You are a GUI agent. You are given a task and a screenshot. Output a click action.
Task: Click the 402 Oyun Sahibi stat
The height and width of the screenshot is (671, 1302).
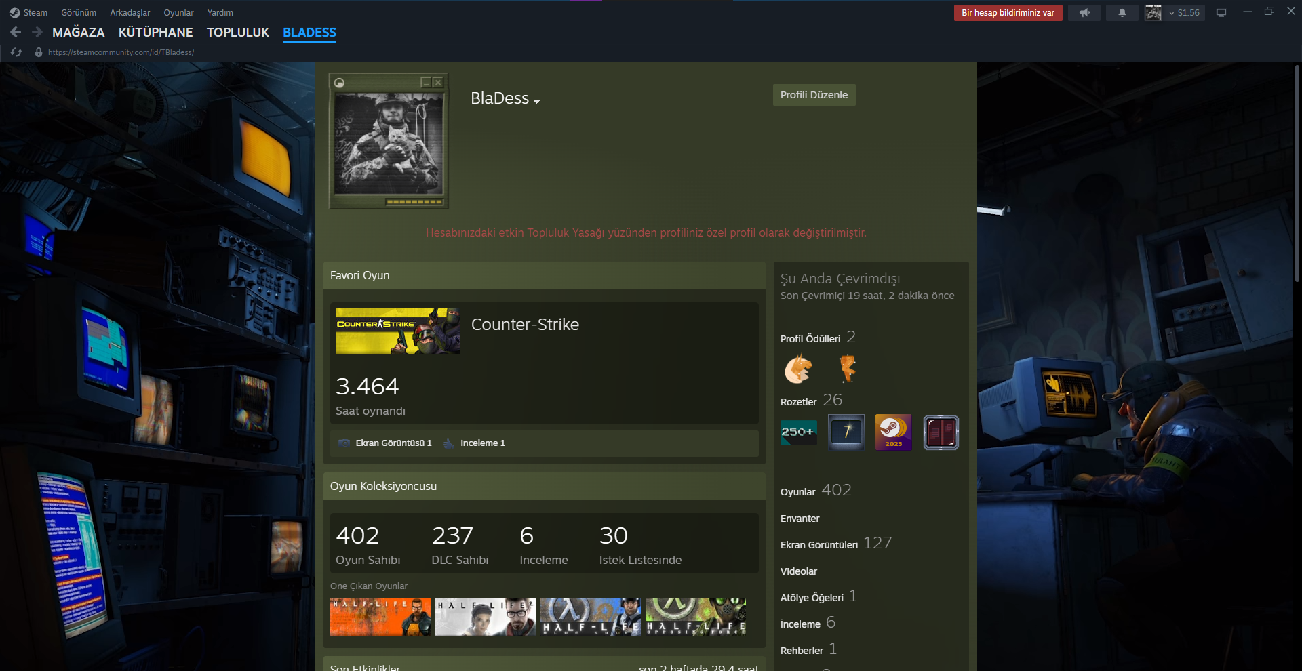(368, 544)
